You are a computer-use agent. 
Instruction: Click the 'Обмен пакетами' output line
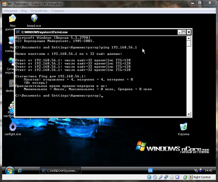pyautogui.click(x=69, y=54)
